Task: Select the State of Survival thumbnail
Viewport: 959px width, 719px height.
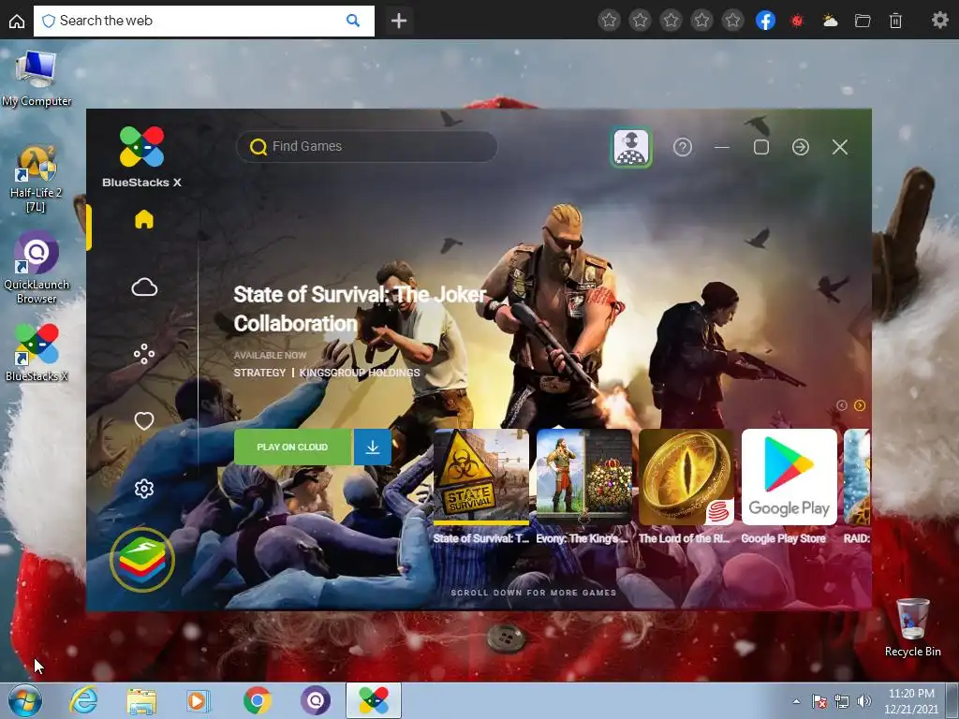Action: pos(481,477)
